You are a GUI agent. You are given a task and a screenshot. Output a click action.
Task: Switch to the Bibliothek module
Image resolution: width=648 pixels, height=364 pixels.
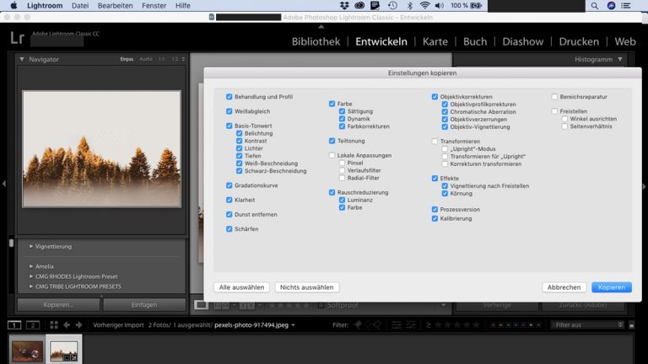pos(316,41)
